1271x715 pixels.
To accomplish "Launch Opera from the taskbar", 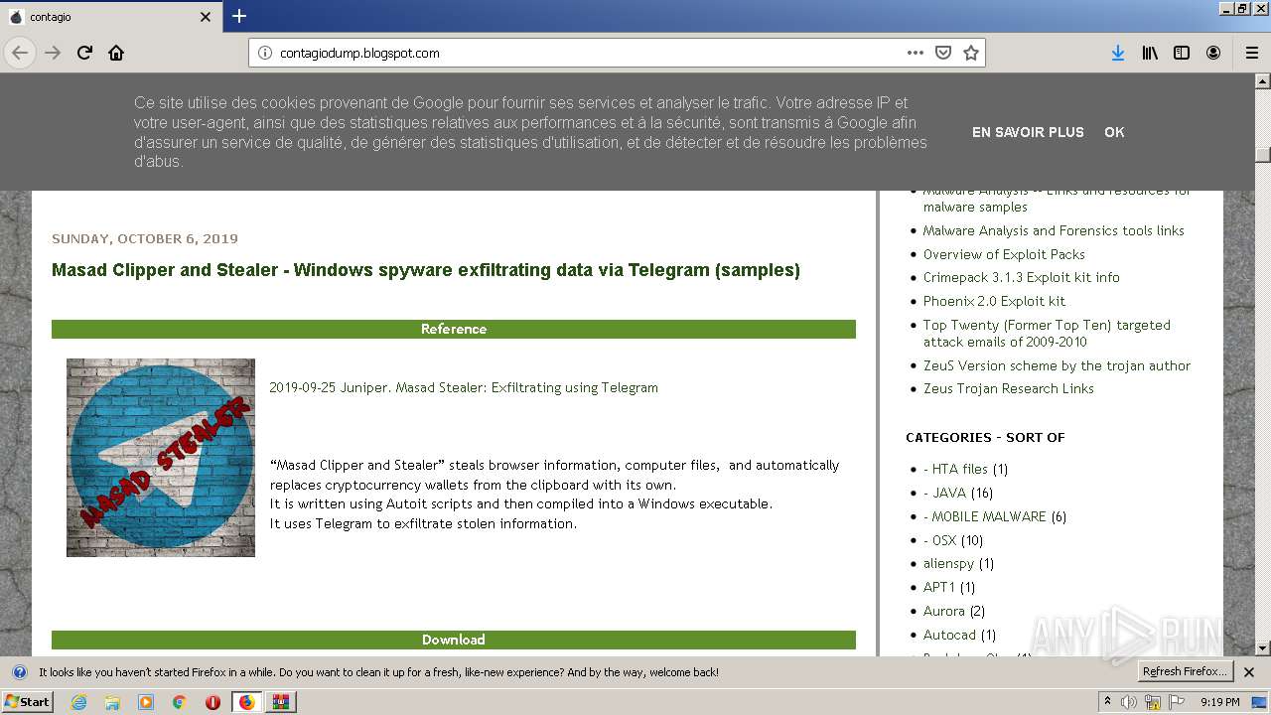I will point(212,702).
